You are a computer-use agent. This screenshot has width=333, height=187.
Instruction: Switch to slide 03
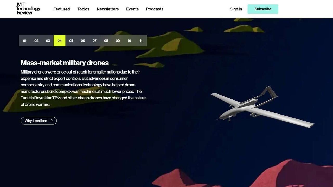point(48,41)
